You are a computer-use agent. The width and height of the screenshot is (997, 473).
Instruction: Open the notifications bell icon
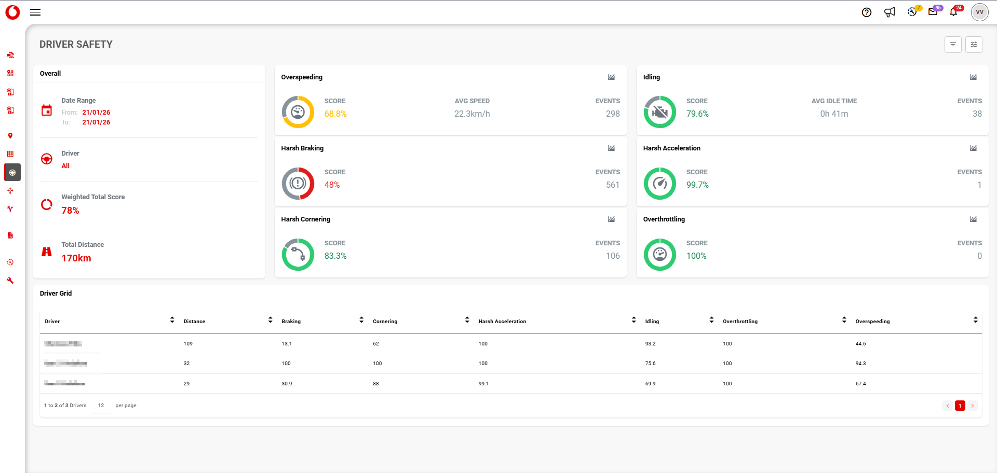click(953, 12)
